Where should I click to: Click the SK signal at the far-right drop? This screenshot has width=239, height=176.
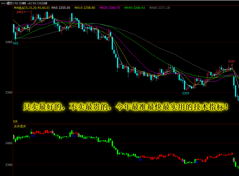point(234,160)
